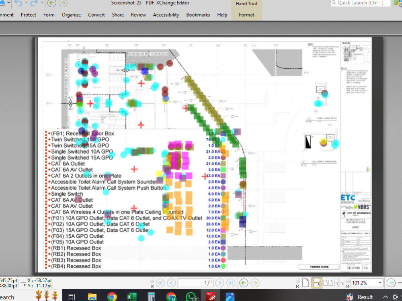Open the second Chrome profile icon
402x301 pixels.
click(x=171, y=297)
